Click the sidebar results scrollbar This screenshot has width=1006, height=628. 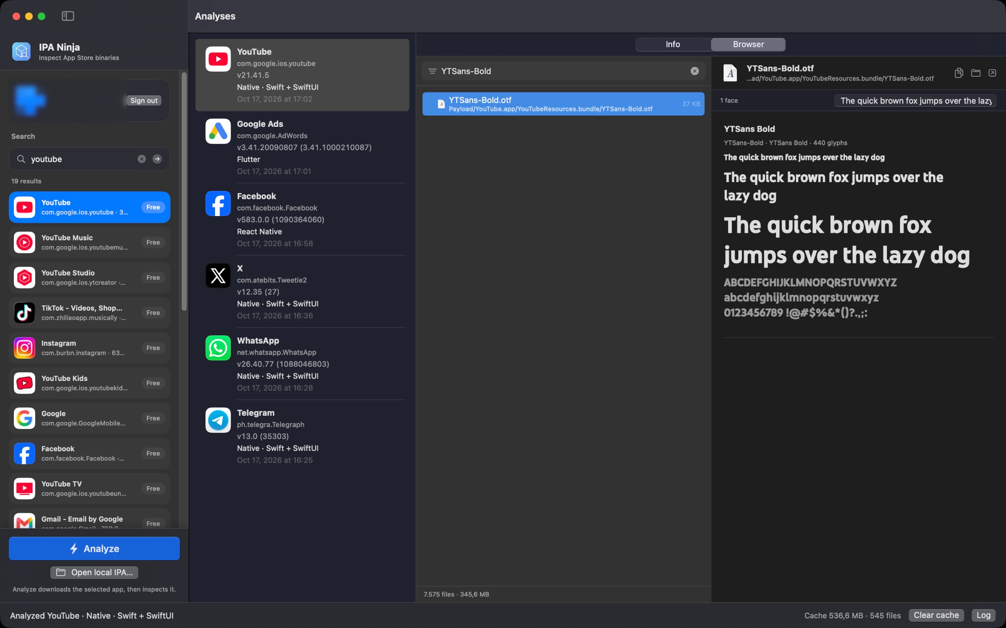tap(184, 192)
